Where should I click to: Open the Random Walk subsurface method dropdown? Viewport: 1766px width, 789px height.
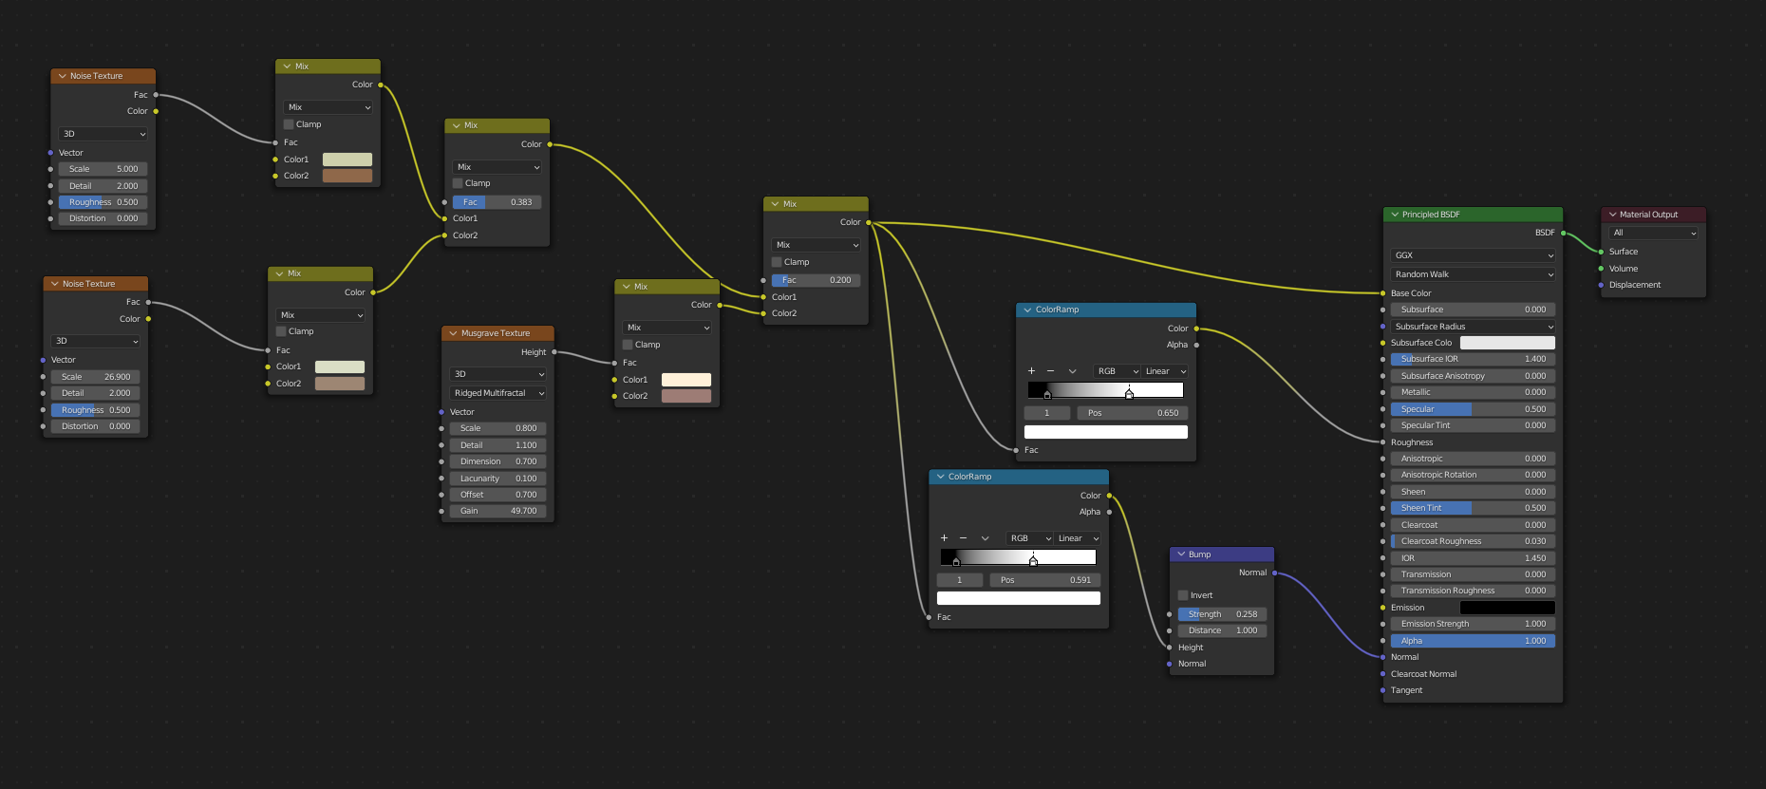click(x=1473, y=274)
